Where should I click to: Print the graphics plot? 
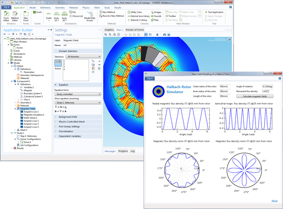pyautogui.click(x=169, y=35)
